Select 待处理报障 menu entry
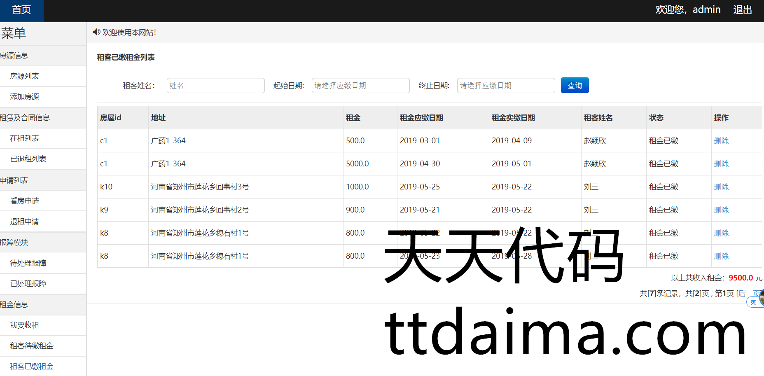 [28, 263]
